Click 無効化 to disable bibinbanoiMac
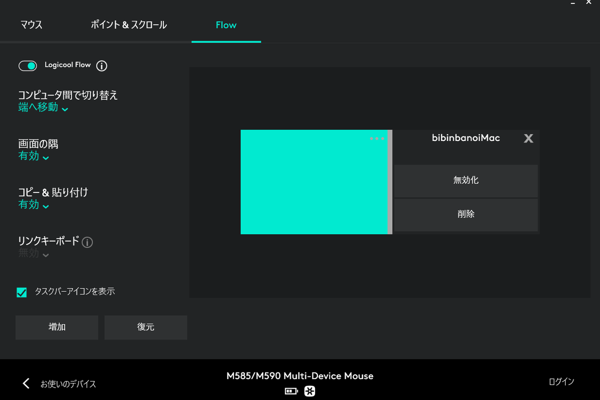This screenshot has height=400, width=600. pos(466,180)
